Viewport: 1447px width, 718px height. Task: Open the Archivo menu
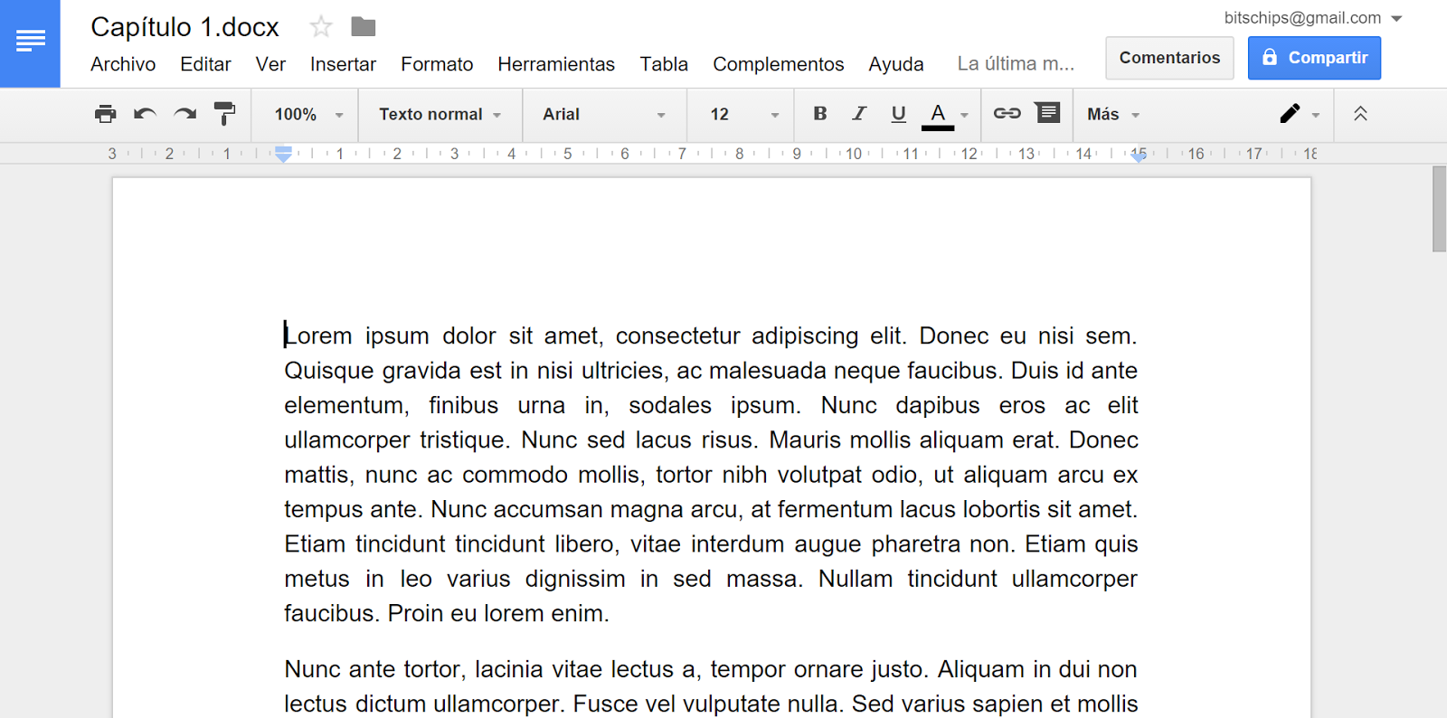[x=123, y=64]
